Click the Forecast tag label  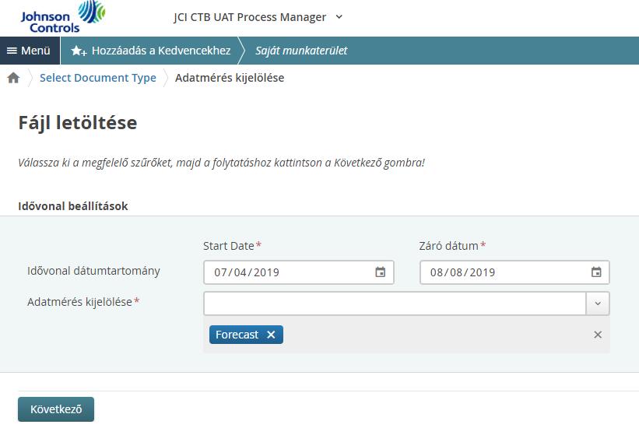pos(237,335)
